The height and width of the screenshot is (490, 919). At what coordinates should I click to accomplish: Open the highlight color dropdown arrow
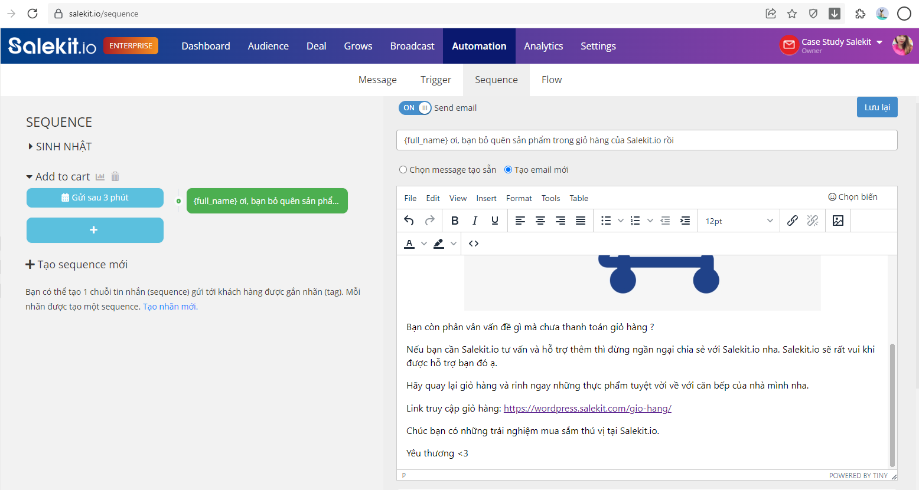453,244
